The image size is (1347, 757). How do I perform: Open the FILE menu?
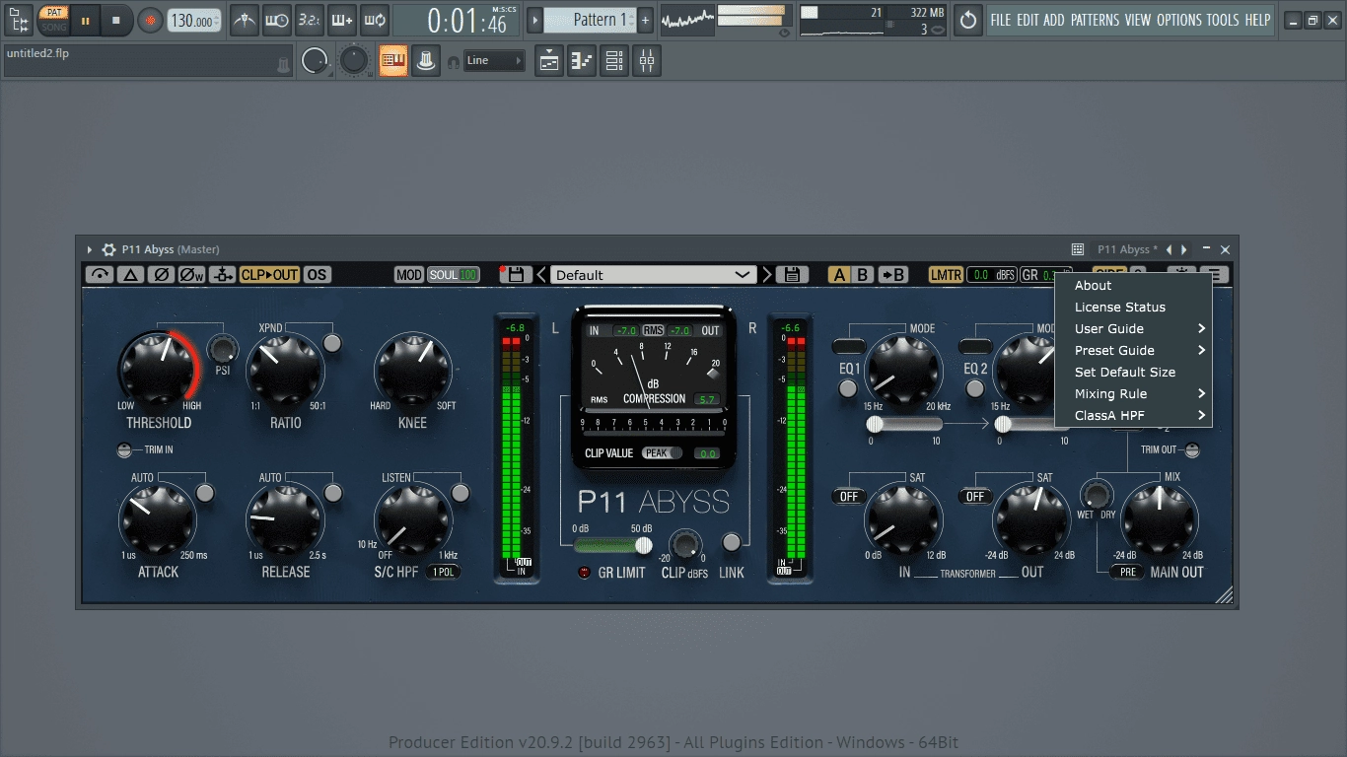pyautogui.click(x=1001, y=20)
